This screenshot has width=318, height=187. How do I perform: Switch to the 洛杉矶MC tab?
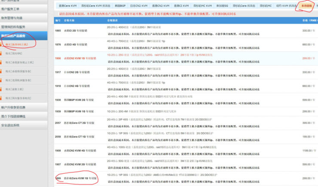266,6
